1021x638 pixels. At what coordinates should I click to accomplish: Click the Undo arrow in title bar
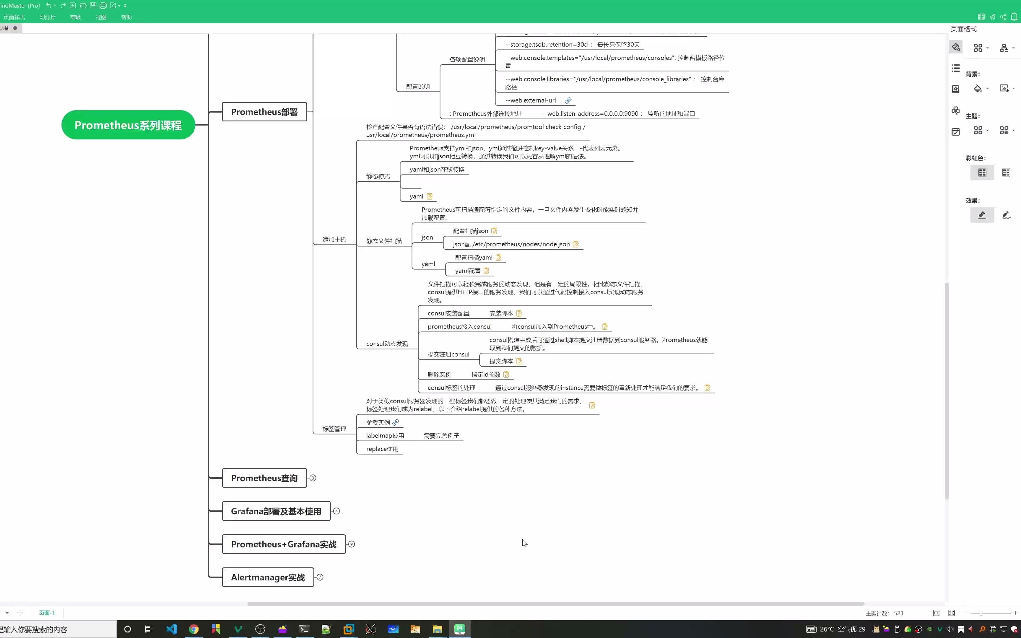click(48, 6)
